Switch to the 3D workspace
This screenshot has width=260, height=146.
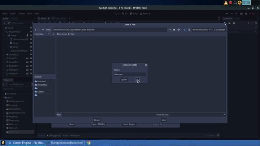point(125,13)
